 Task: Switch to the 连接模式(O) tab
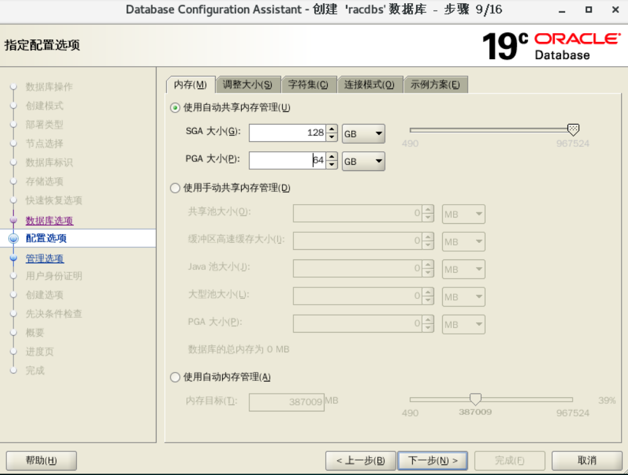[x=370, y=85]
